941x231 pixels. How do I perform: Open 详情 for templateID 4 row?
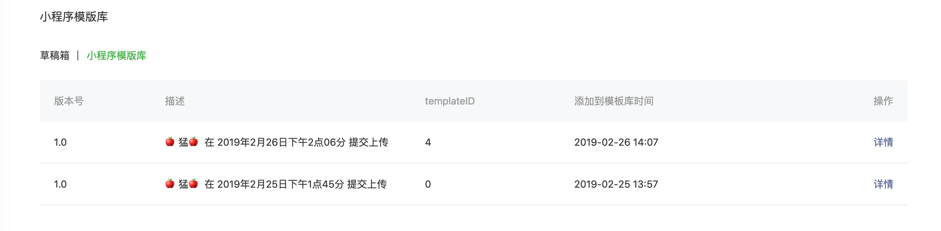point(883,142)
